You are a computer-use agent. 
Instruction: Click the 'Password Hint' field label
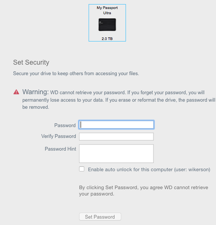tap(61, 149)
